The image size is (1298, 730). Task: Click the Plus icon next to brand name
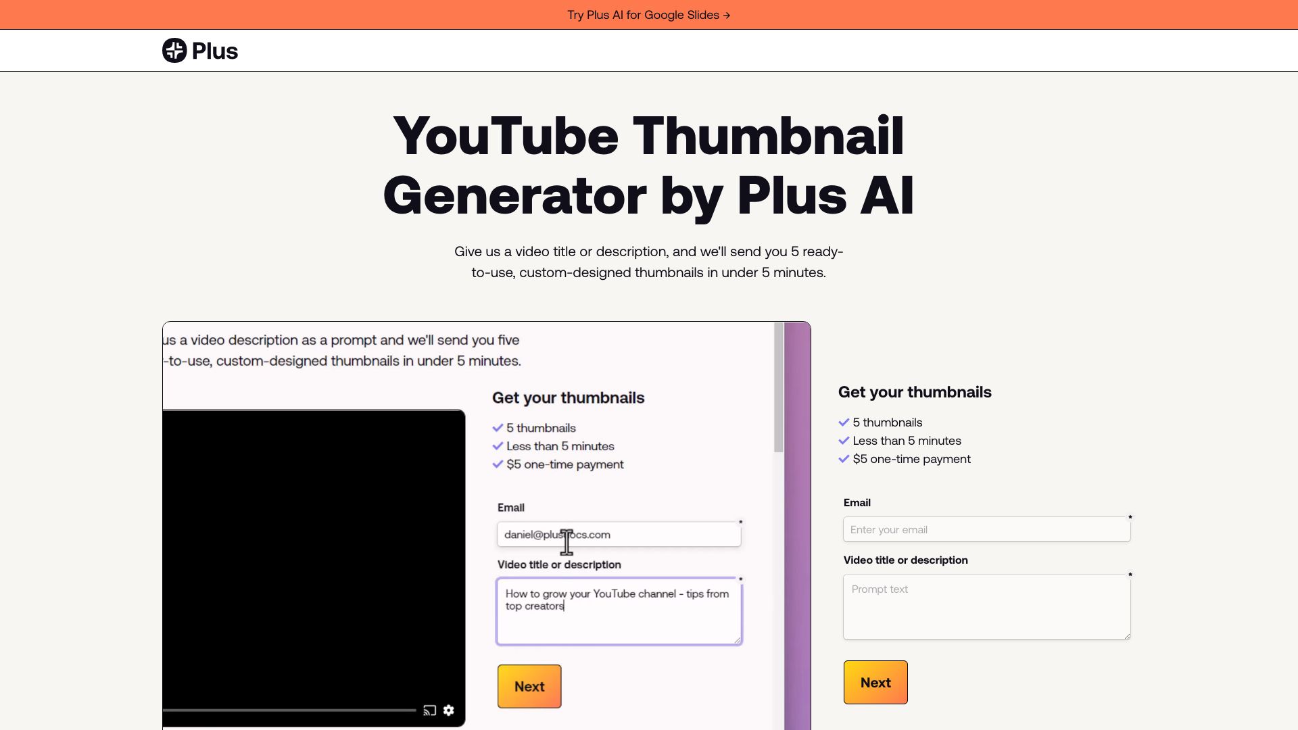coord(174,51)
